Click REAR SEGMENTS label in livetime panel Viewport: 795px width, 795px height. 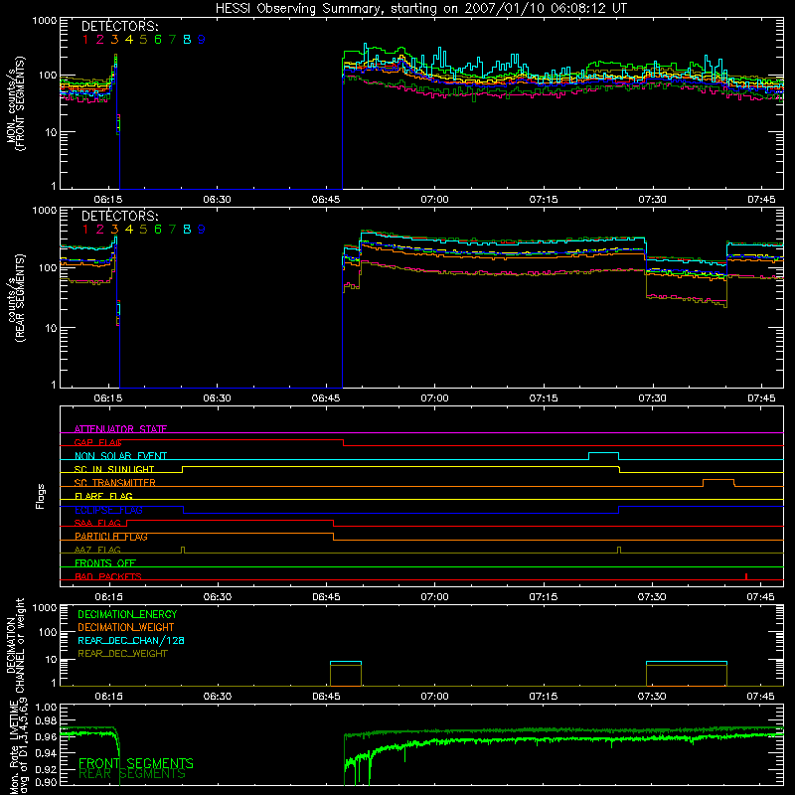[132, 774]
